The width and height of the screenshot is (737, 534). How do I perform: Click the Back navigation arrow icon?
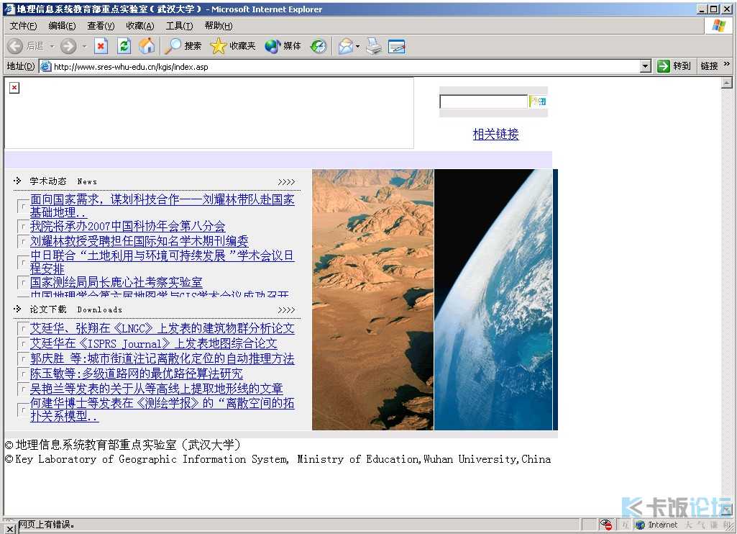click(x=15, y=45)
